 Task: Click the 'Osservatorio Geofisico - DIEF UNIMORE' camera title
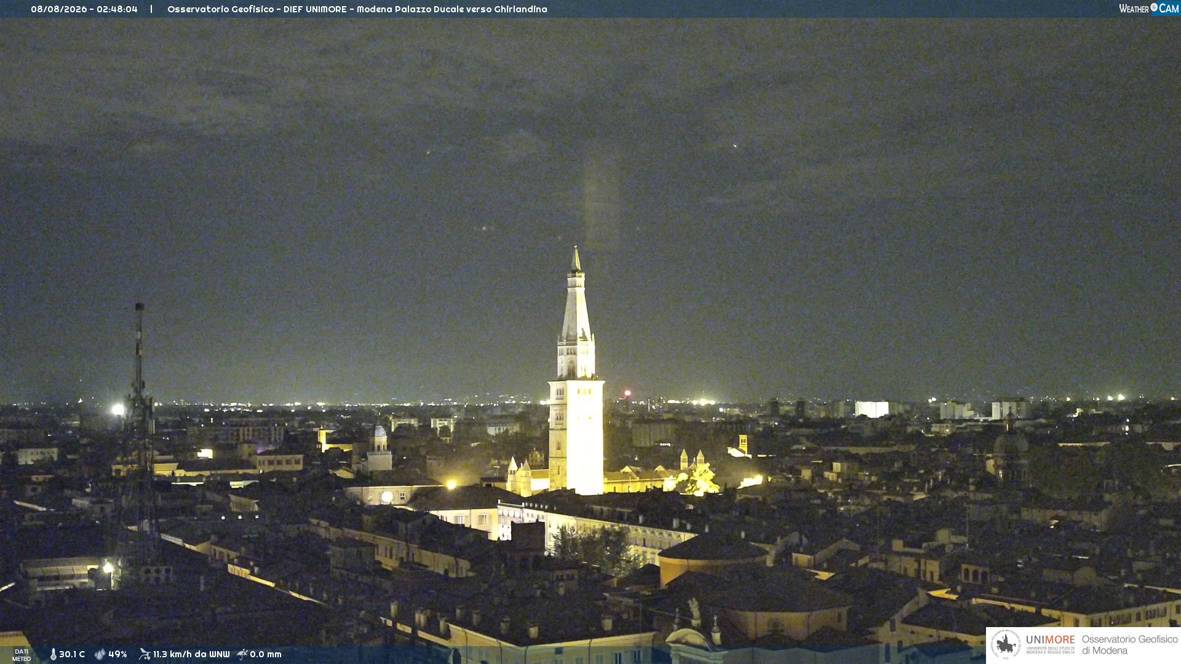click(x=257, y=9)
